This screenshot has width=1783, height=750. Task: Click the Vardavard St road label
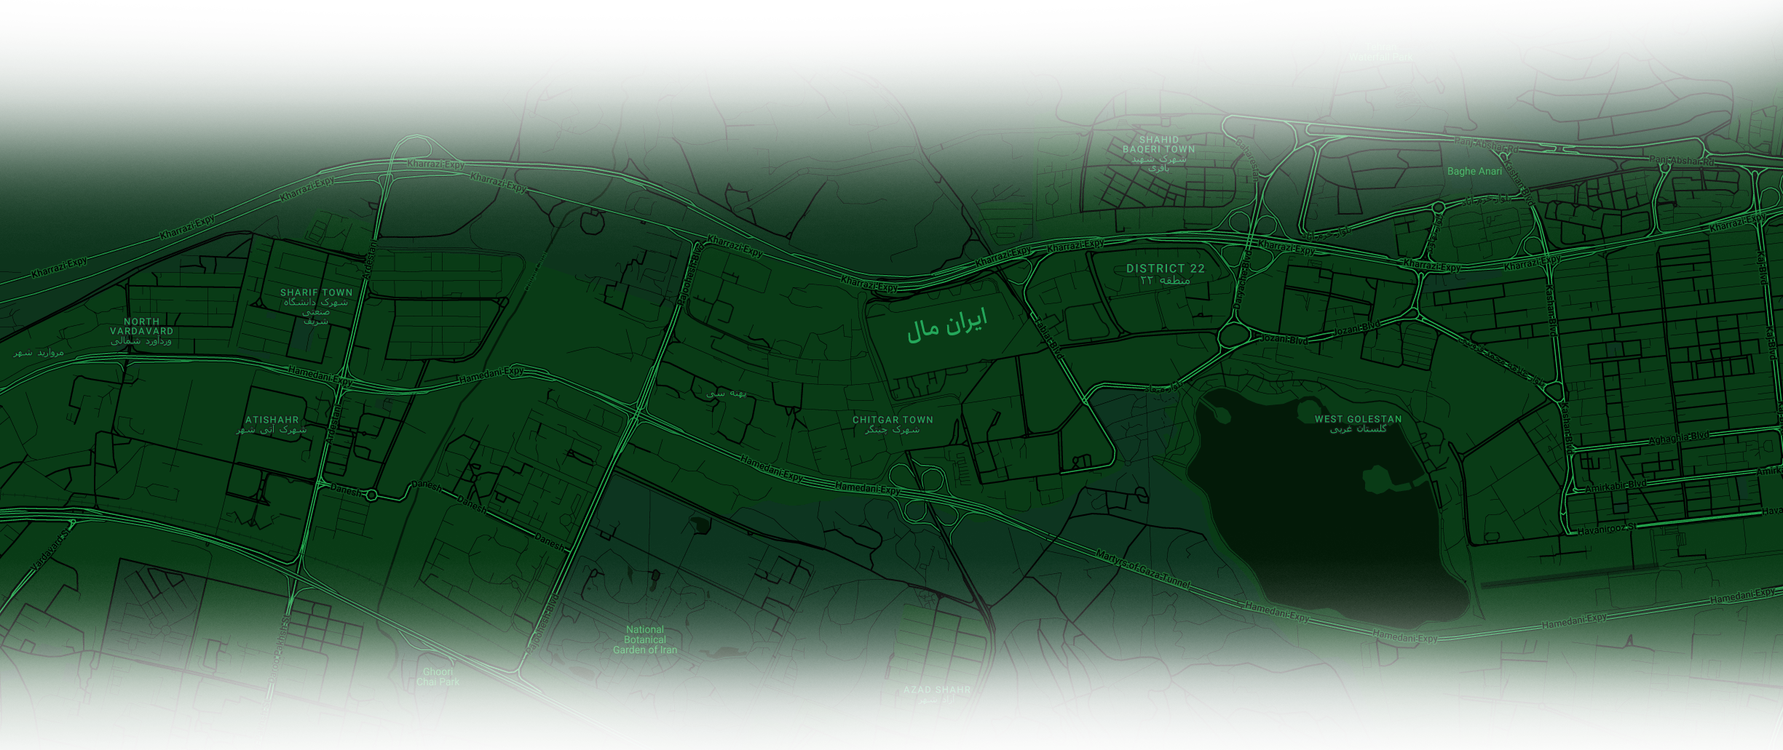(x=50, y=551)
